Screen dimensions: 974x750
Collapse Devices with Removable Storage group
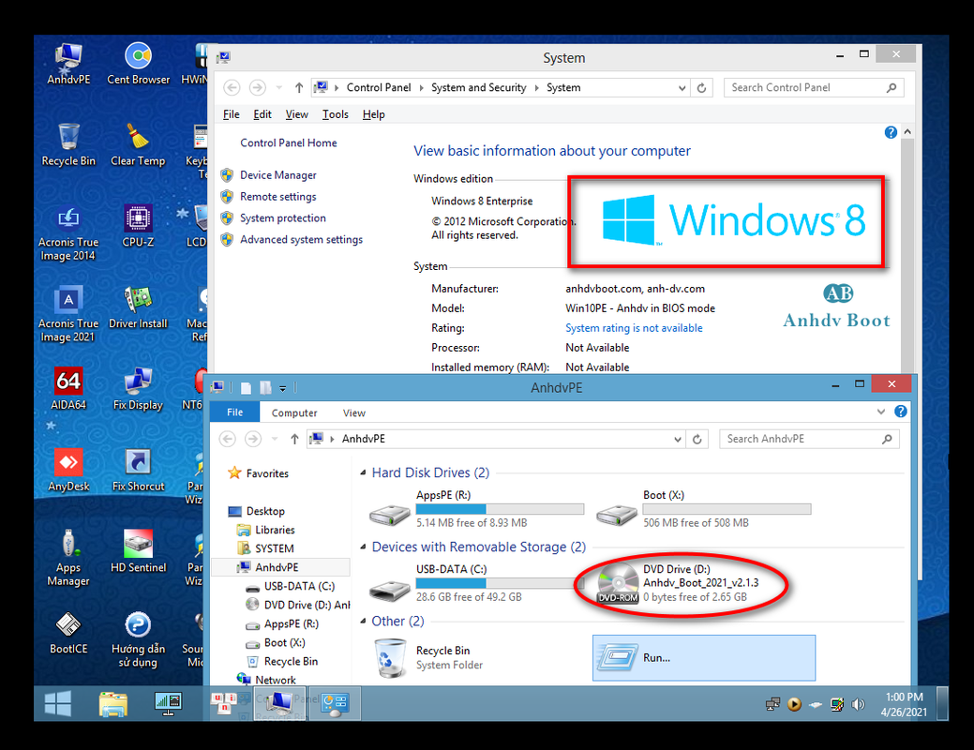coord(363,547)
